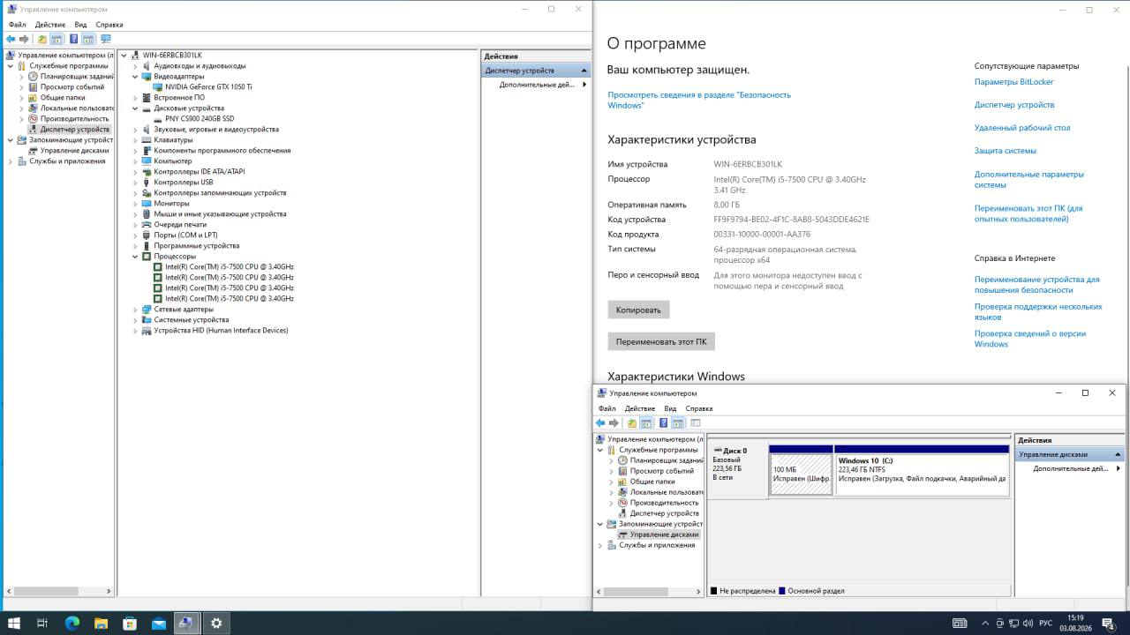Image resolution: width=1130 pixels, height=635 pixels.
Task: Open File Explorer from the taskbar
Action: pos(101,623)
